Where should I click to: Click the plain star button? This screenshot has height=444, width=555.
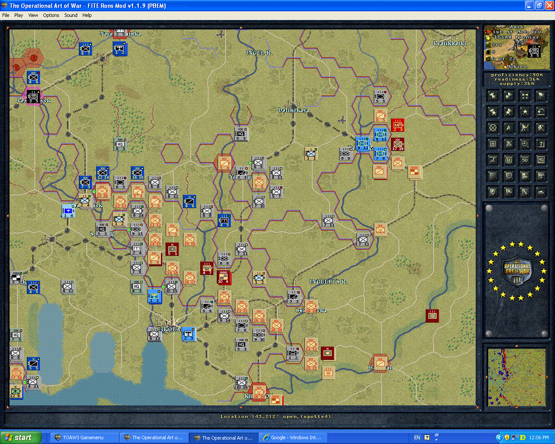(x=525, y=112)
